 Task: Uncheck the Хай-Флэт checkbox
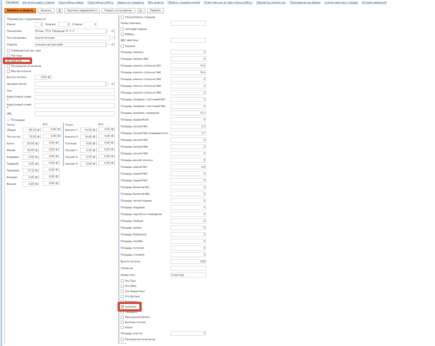122,307
